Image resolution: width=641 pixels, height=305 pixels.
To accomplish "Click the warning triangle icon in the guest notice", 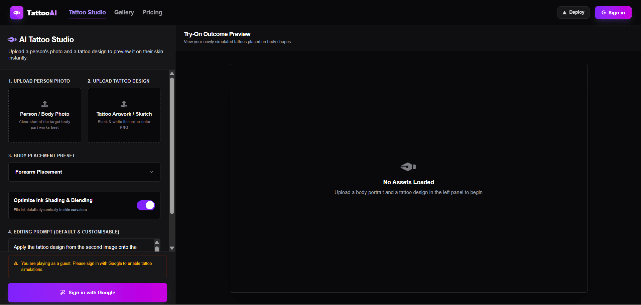I will click(16, 264).
